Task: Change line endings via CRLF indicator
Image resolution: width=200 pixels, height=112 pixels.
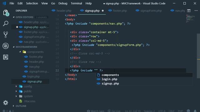Action: pos(172,111)
